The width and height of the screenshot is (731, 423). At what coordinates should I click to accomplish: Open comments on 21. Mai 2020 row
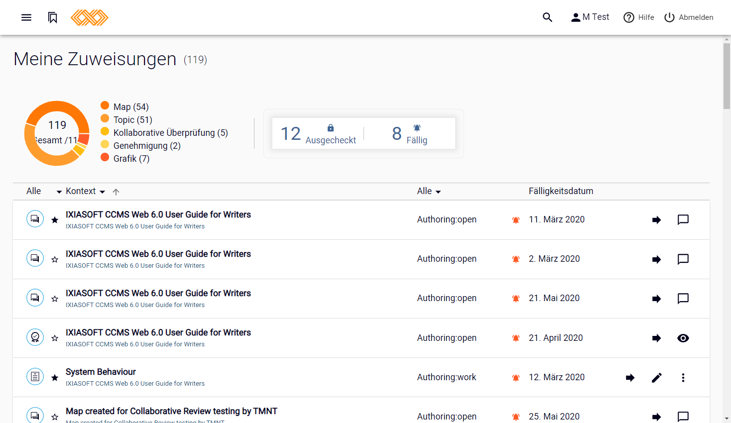683,299
